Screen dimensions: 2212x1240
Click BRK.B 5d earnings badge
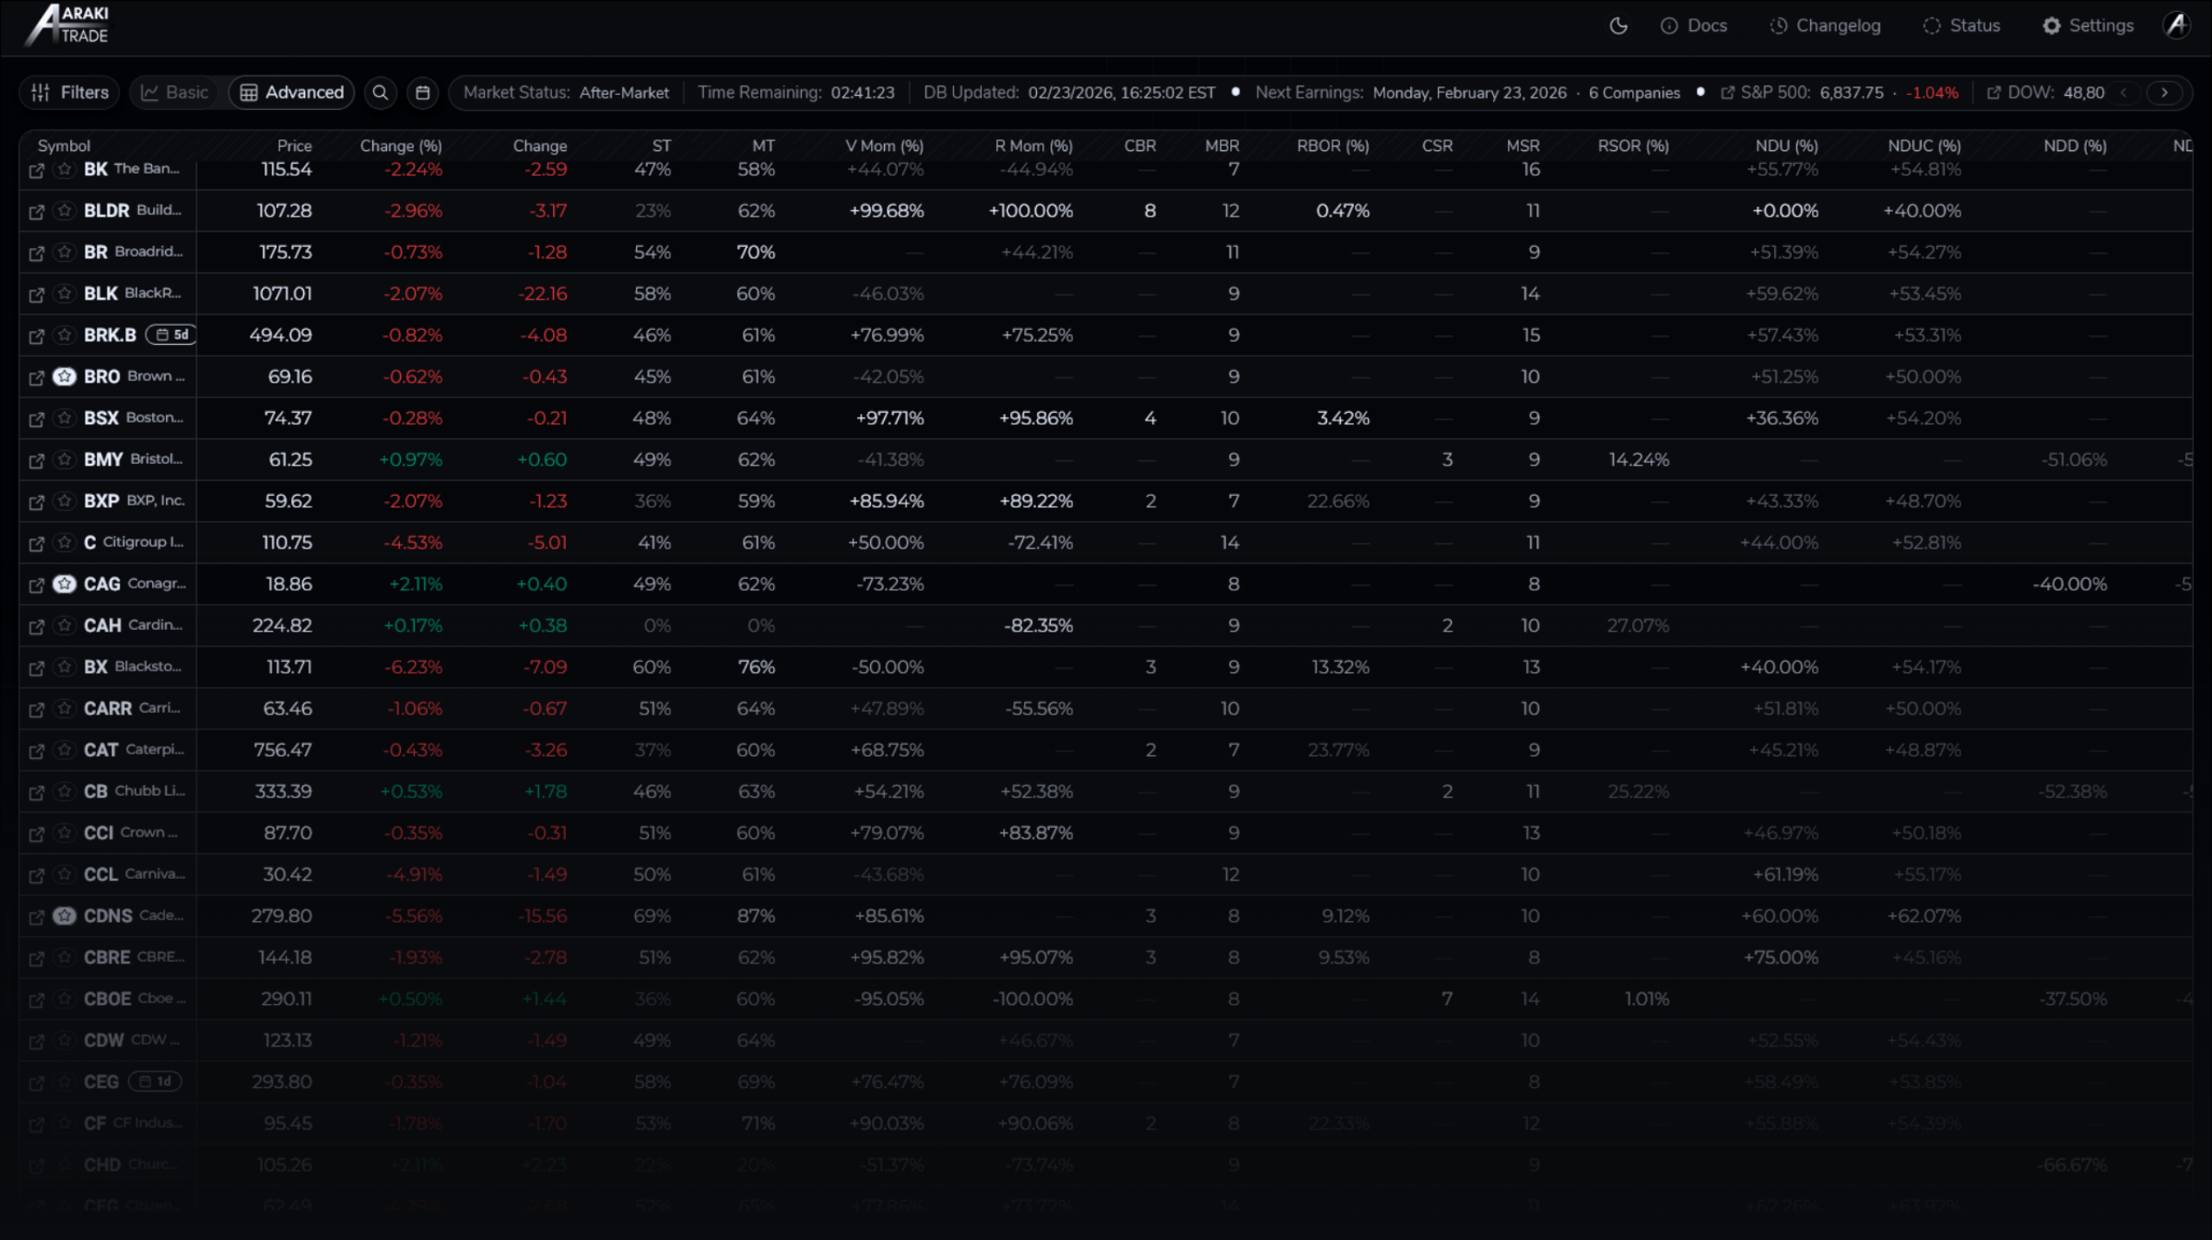[x=172, y=335]
